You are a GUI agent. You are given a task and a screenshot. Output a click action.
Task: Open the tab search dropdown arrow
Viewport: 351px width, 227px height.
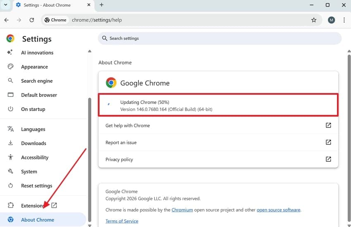6,5
